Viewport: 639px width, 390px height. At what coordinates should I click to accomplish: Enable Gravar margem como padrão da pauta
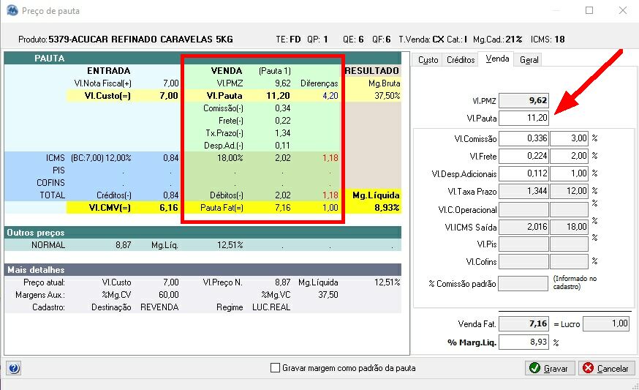coord(275,368)
